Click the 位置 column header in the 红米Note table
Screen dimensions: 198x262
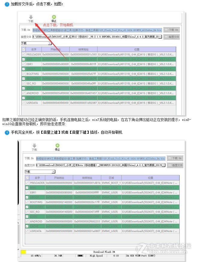[x=150, y=178]
